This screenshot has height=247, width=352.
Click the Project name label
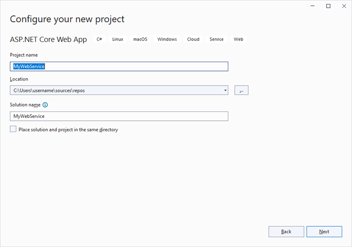pos(24,55)
